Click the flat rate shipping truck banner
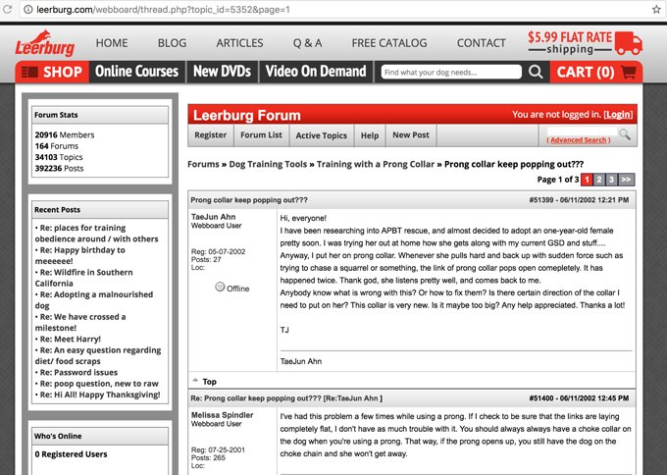 (x=585, y=43)
